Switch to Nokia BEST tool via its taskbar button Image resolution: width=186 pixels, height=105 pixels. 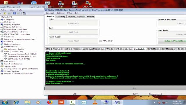pyautogui.click(x=117, y=102)
